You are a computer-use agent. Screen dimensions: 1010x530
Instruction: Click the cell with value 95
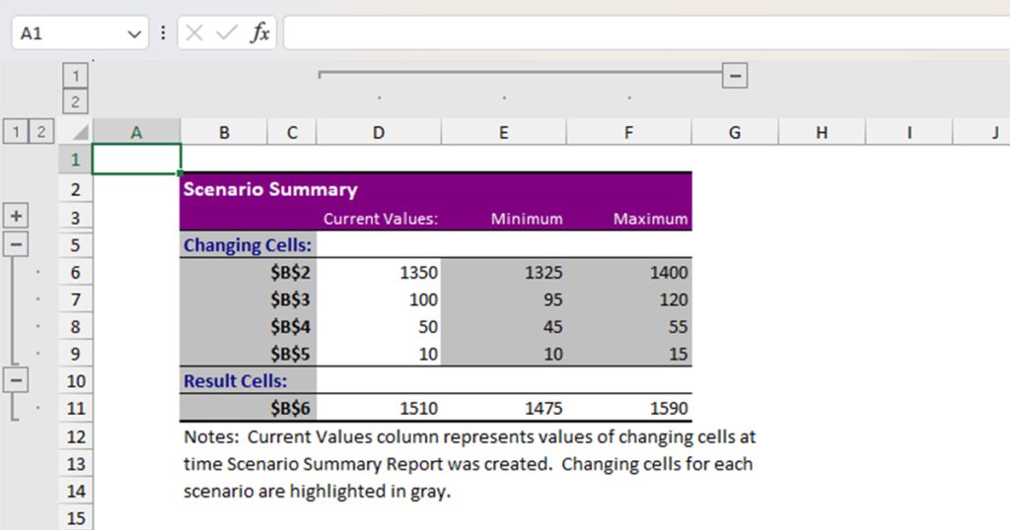pyautogui.click(x=504, y=299)
